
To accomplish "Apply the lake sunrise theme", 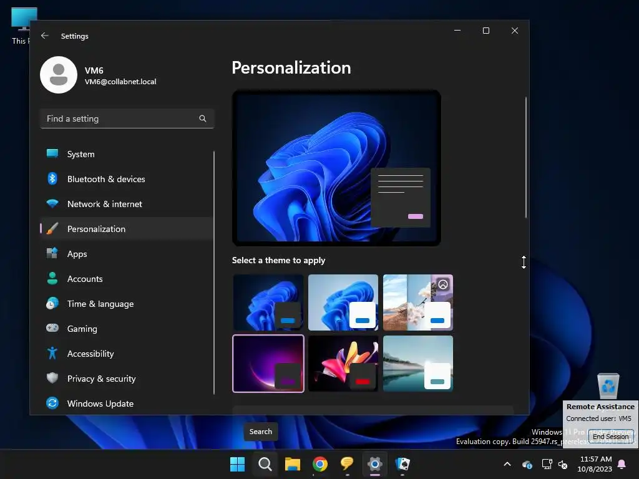I will tap(417, 364).
